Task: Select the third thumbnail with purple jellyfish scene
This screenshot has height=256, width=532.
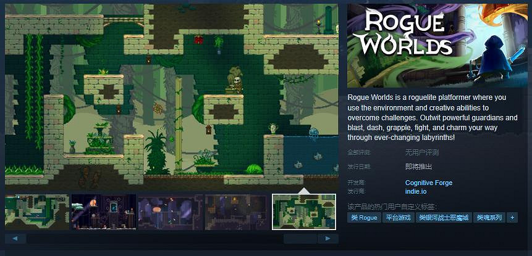Action: pos(171,212)
